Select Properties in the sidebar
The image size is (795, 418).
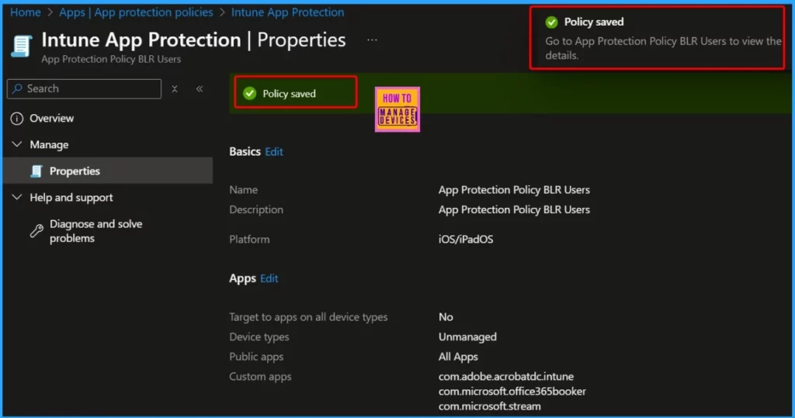(x=107, y=171)
